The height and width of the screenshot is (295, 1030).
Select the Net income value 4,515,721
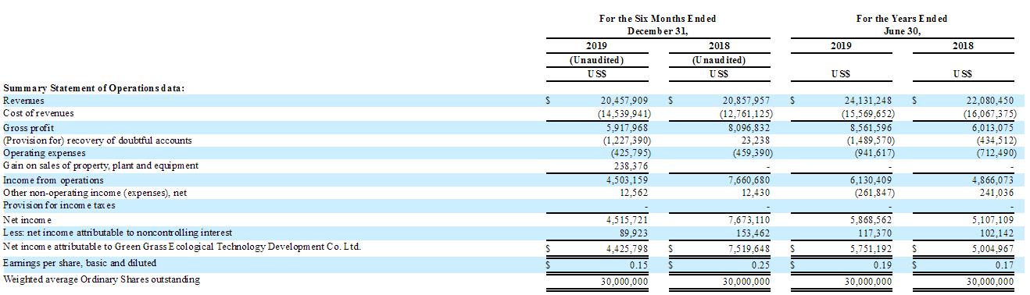(x=627, y=220)
